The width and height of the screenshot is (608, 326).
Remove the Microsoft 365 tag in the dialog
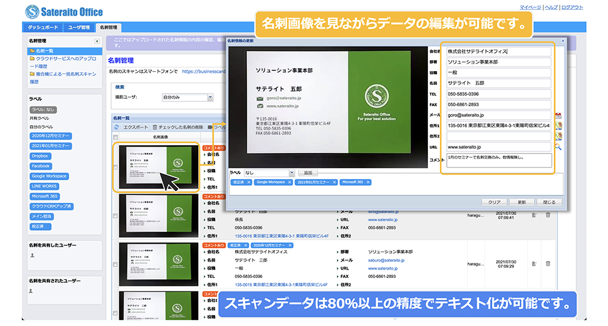pyautogui.click(x=368, y=182)
